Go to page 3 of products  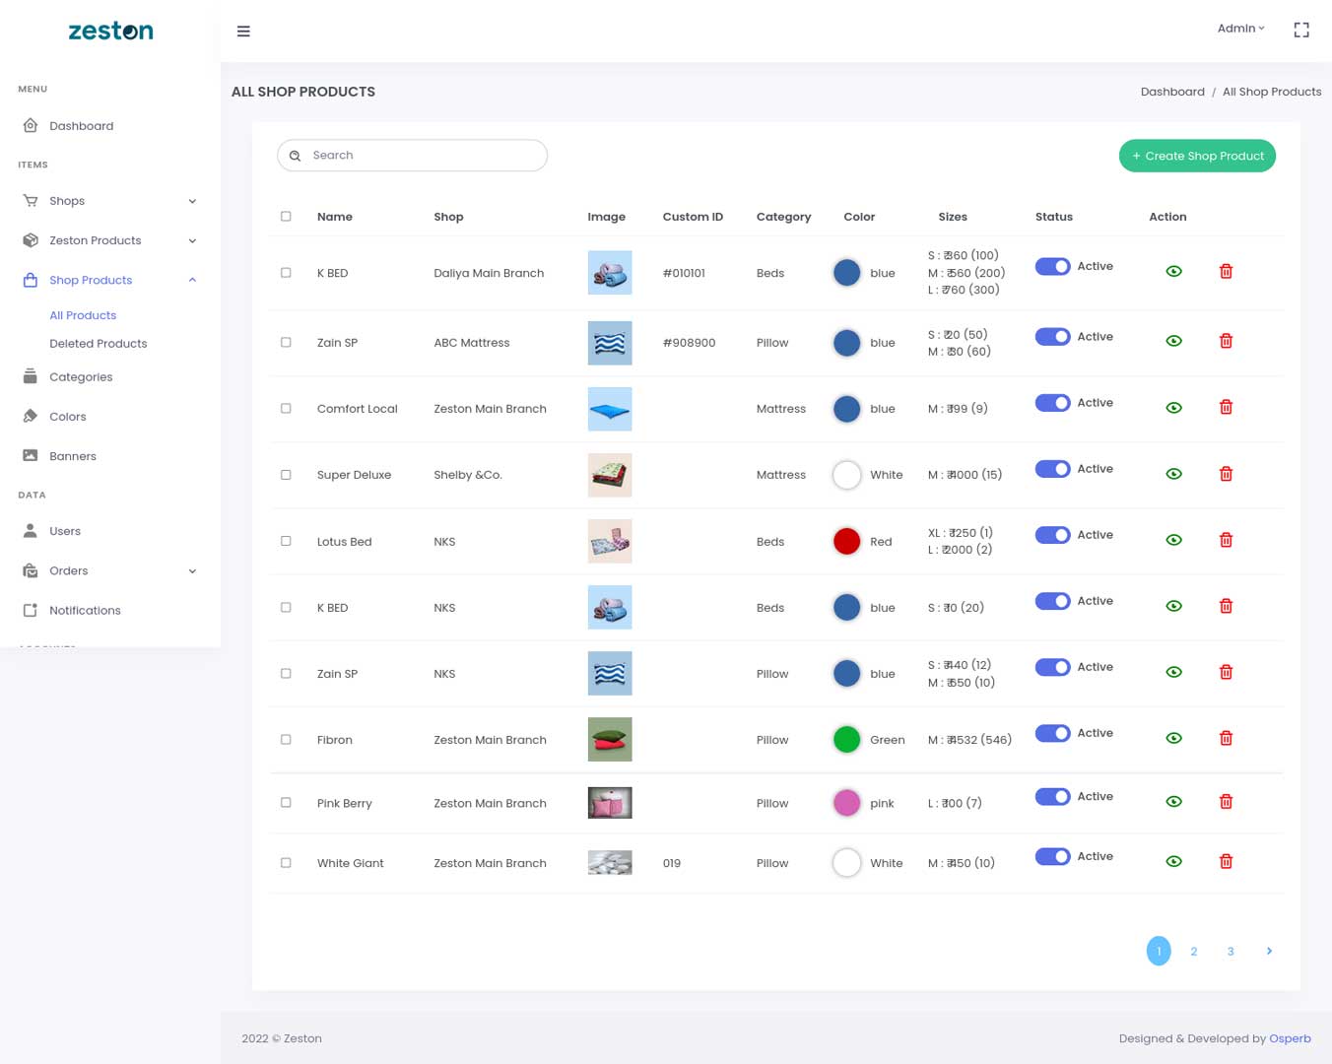(1231, 951)
